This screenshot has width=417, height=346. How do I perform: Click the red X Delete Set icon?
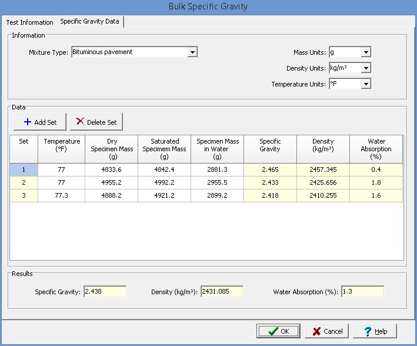tap(80, 122)
